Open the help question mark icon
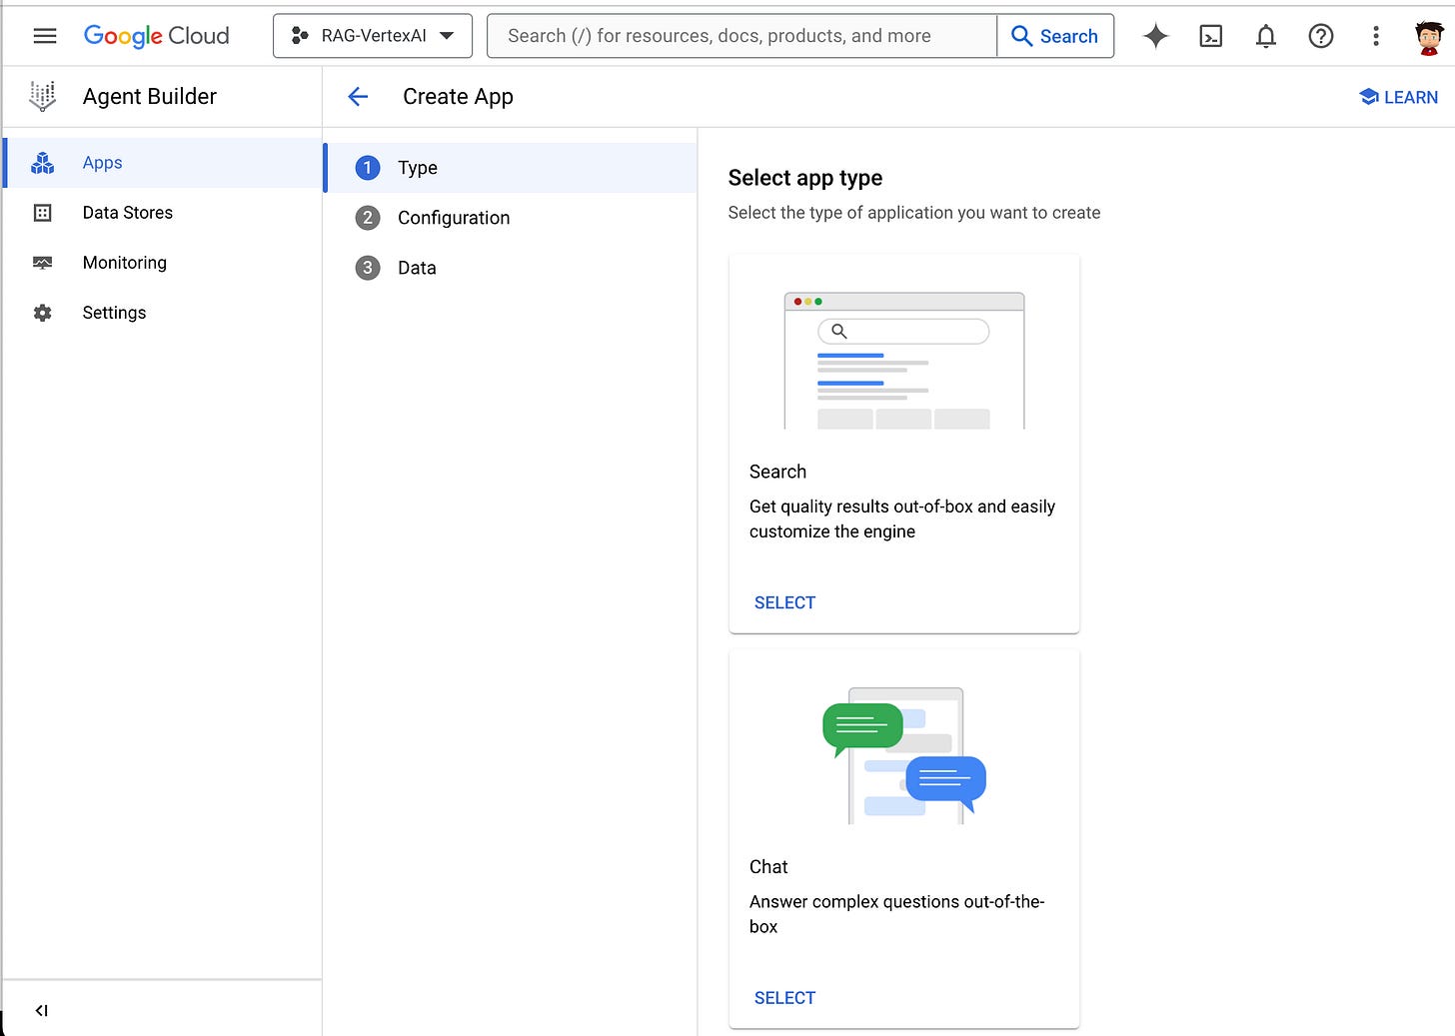This screenshot has height=1036, width=1455. 1321,36
